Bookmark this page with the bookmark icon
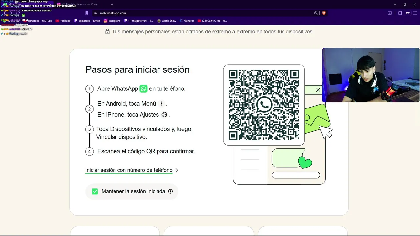This screenshot has height=236, width=420. point(87,13)
